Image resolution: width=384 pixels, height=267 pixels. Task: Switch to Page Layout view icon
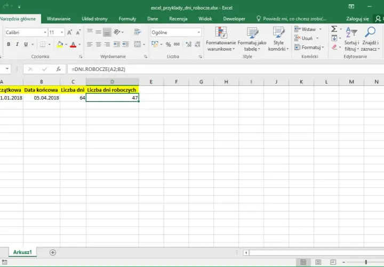[x=318, y=262]
